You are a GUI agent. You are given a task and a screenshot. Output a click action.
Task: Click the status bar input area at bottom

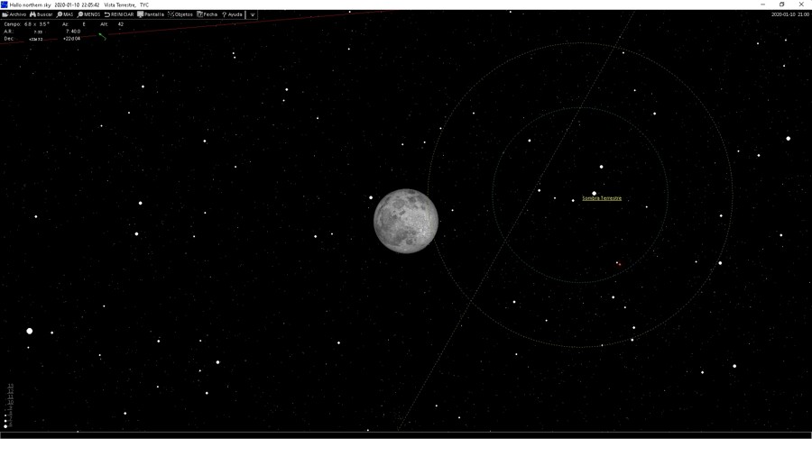coord(406,435)
